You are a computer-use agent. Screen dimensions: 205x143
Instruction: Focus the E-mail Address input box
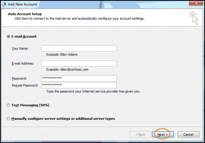click(x=79, y=63)
